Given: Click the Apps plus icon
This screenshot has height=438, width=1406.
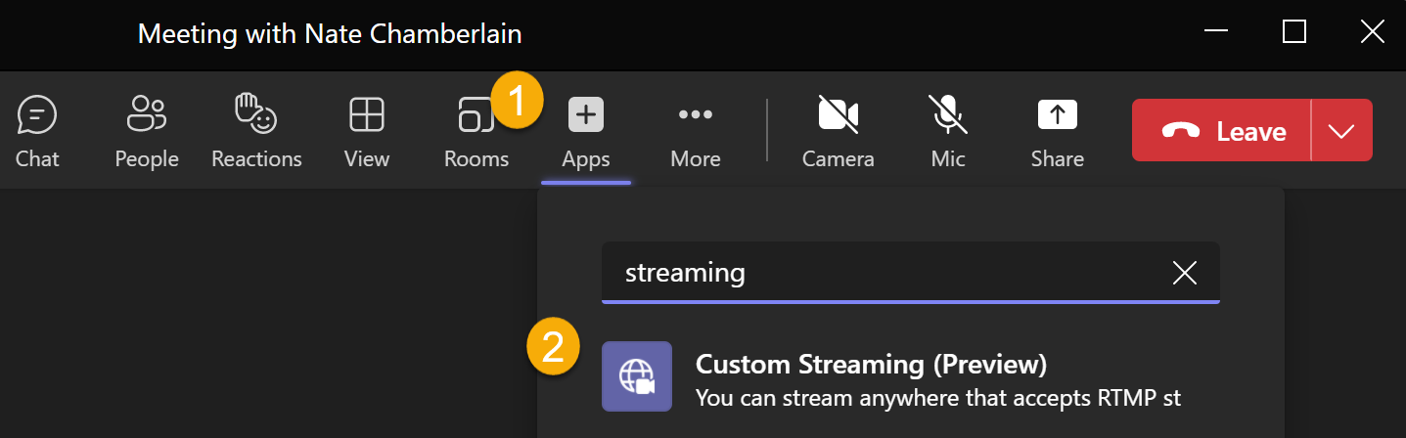Looking at the screenshot, I should [x=586, y=116].
